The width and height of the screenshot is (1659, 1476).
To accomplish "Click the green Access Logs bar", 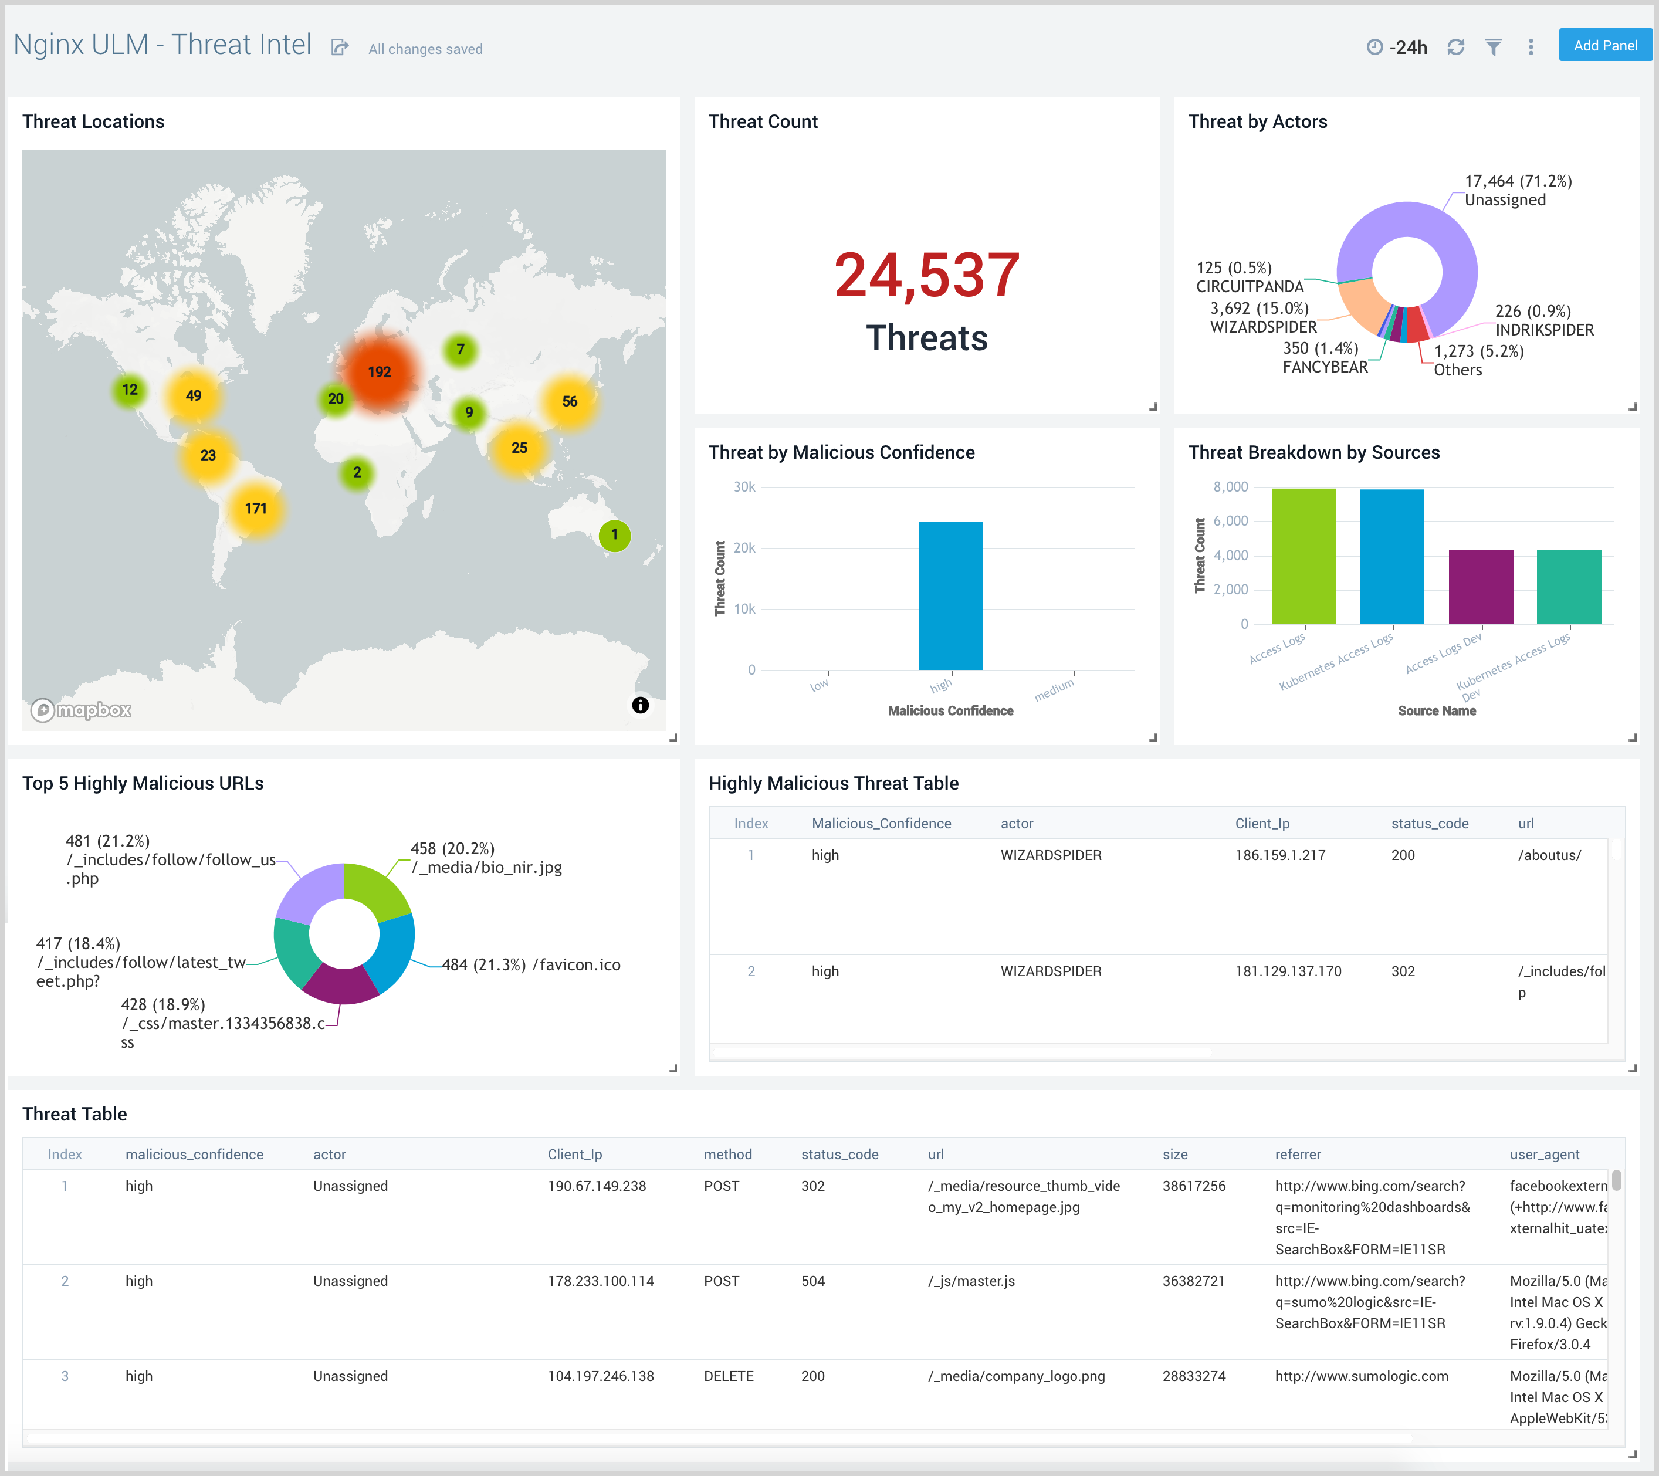I will [x=1303, y=556].
